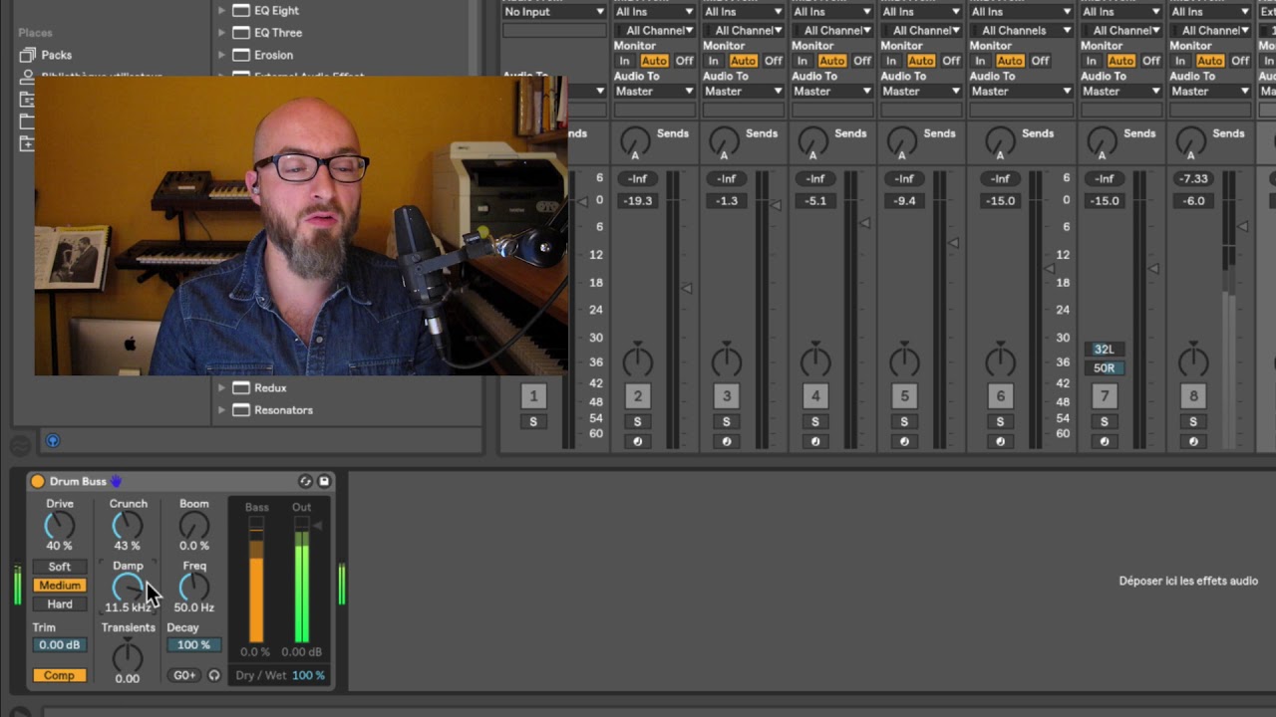The width and height of the screenshot is (1276, 717).
Task: Arm track 7 for recording
Action: tap(1105, 441)
